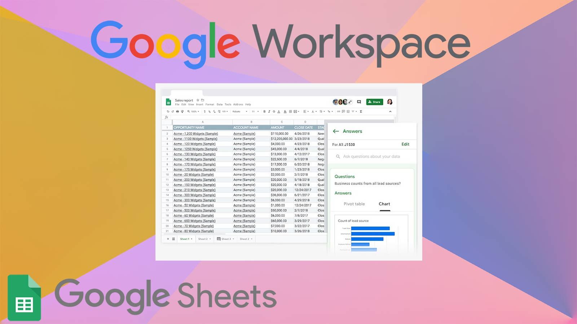The height and width of the screenshot is (324, 577).
Task: Click the insert link icon
Action: (x=338, y=112)
